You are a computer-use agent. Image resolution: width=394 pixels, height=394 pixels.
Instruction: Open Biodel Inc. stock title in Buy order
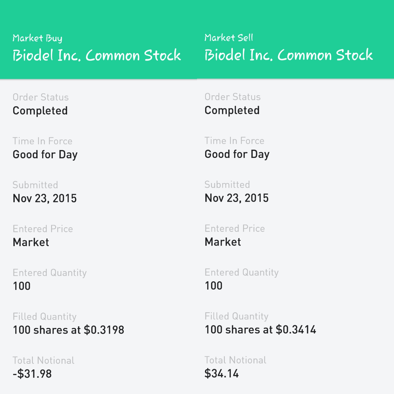[97, 55]
